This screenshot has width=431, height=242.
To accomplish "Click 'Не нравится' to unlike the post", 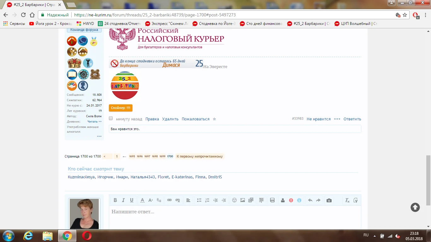I will pos(319,119).
